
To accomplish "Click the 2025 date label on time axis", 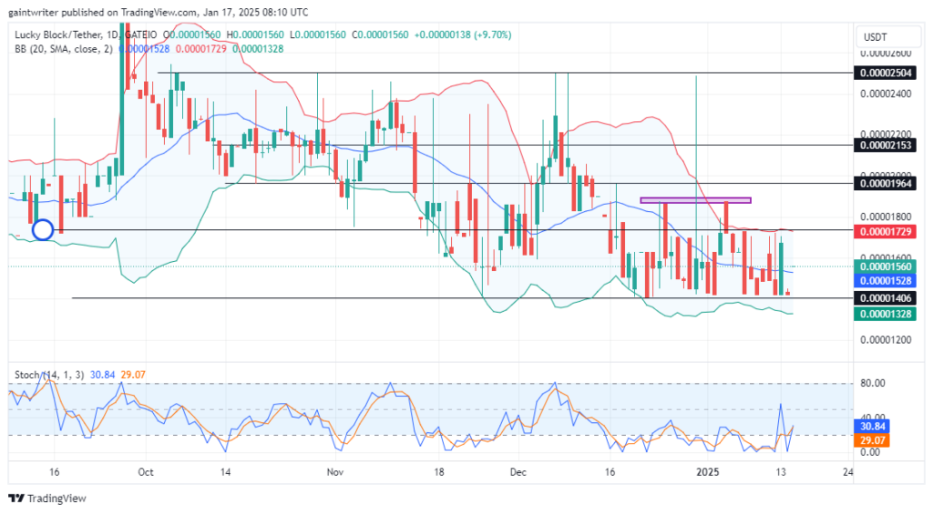I will (x=708, y=472).
